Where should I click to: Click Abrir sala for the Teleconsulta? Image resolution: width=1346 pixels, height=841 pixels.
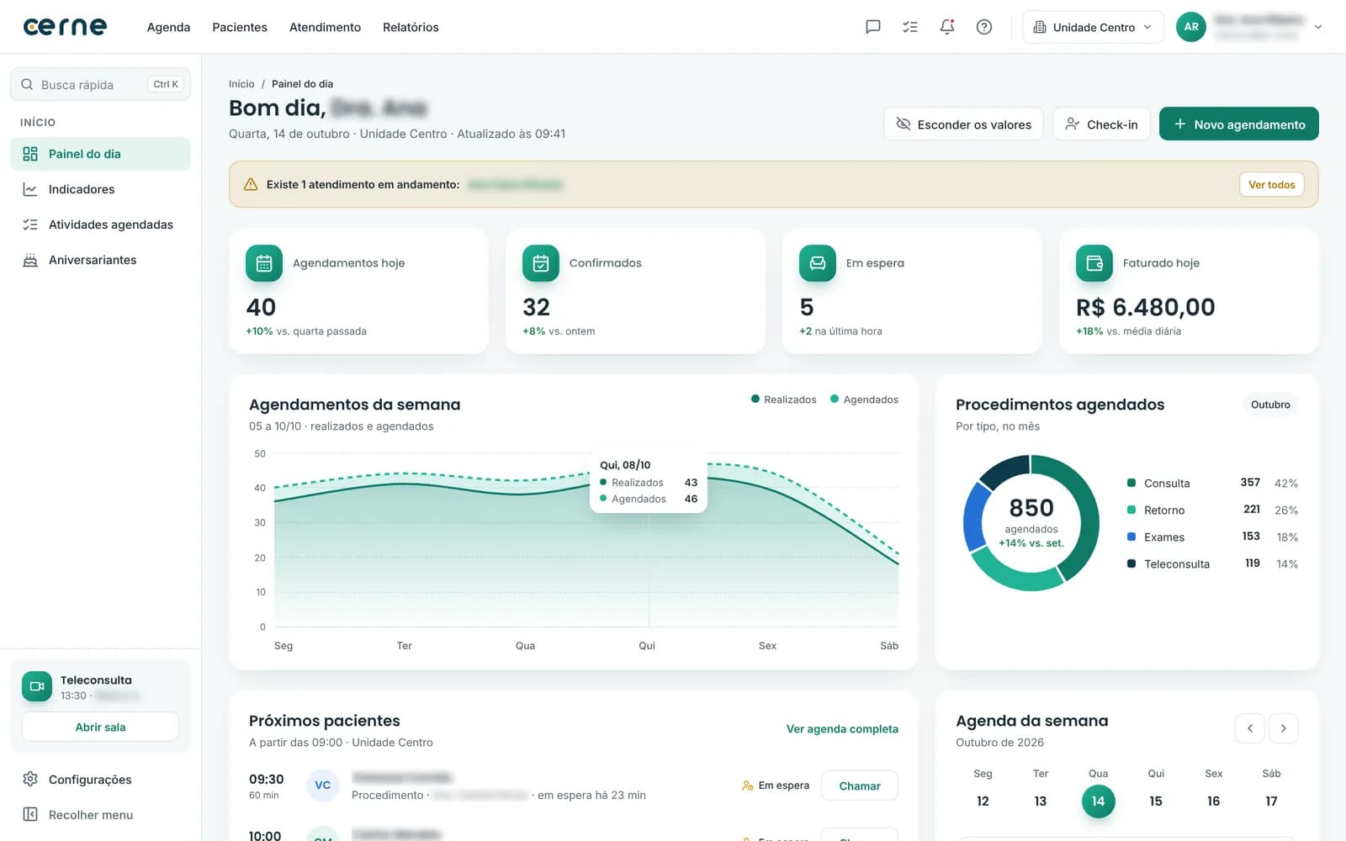point(100,727)
